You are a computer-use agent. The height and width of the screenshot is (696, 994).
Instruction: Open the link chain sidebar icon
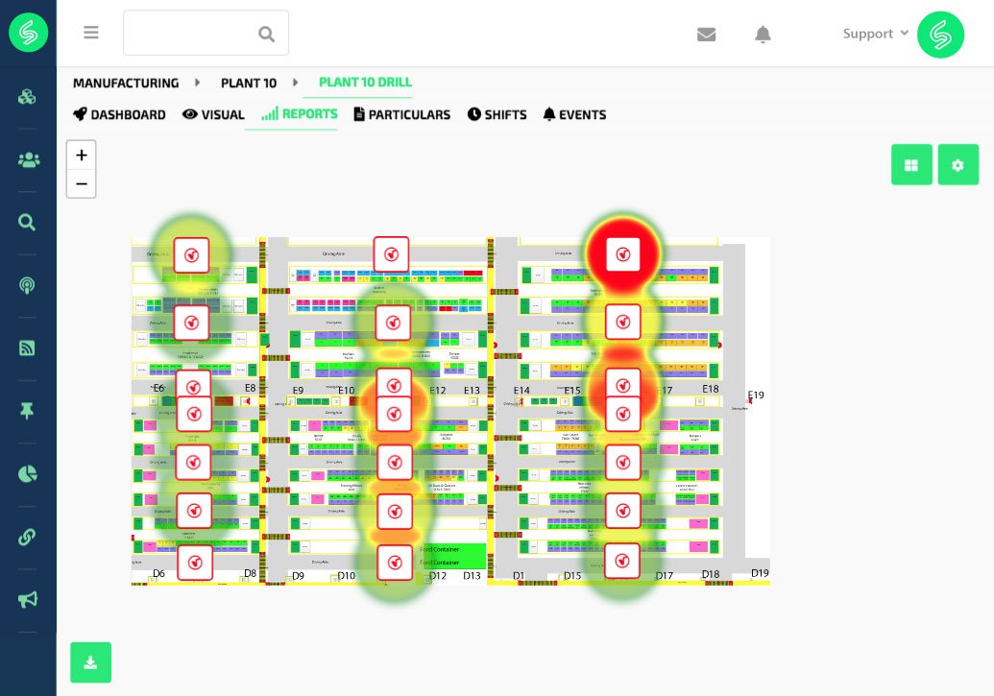click(x=27, y=537)
